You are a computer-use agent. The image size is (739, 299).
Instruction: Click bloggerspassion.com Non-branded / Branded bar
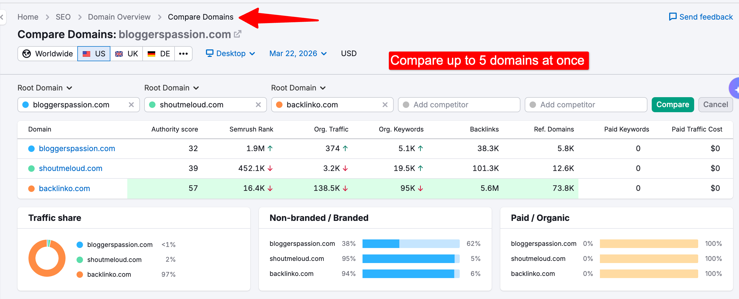point(411,244)
